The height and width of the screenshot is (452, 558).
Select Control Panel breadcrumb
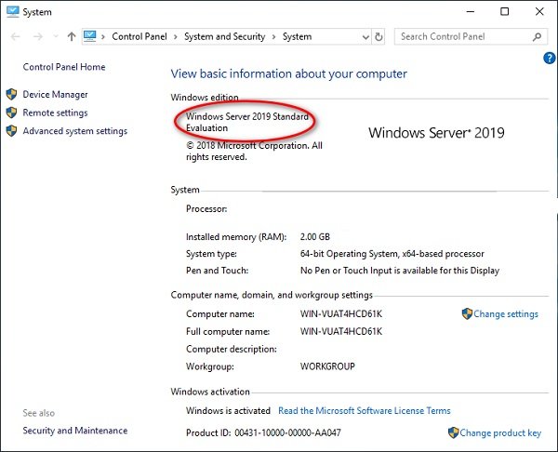click(x=139, y=36)
